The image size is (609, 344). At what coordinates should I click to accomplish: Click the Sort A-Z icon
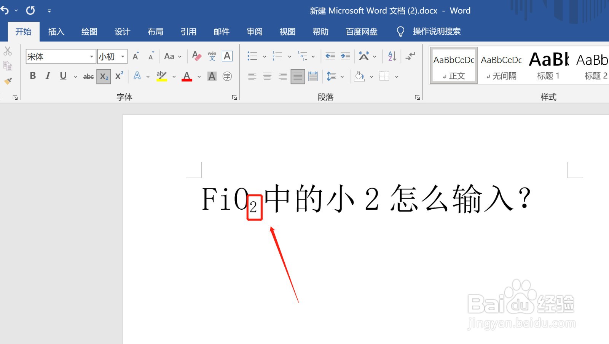(x=392, y=56)
